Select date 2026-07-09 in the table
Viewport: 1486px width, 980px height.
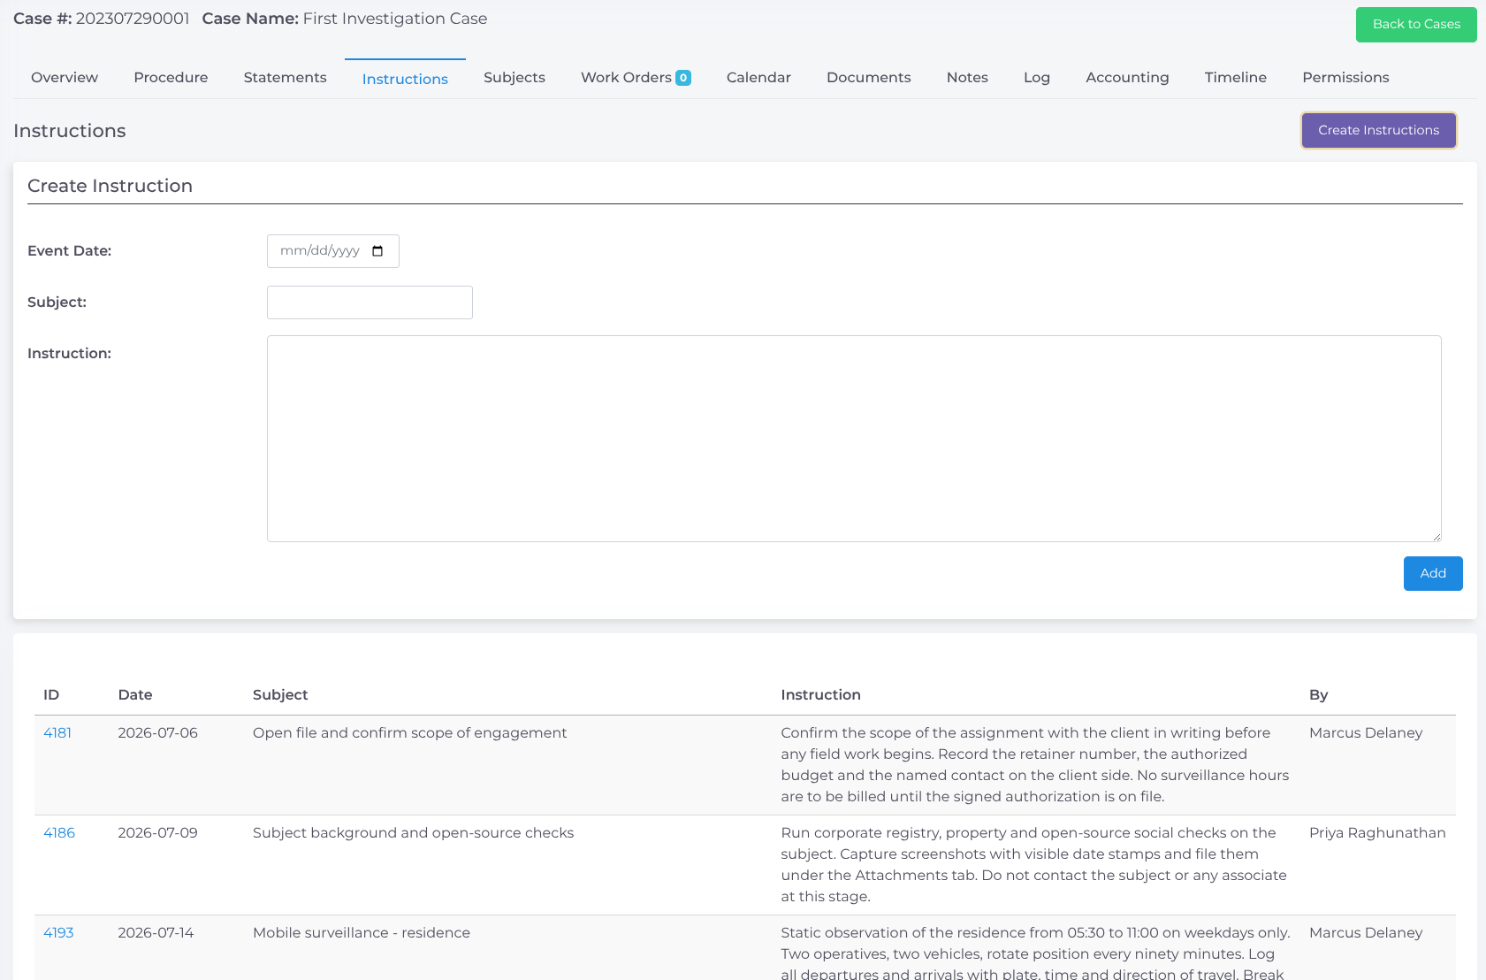(157, 833)
